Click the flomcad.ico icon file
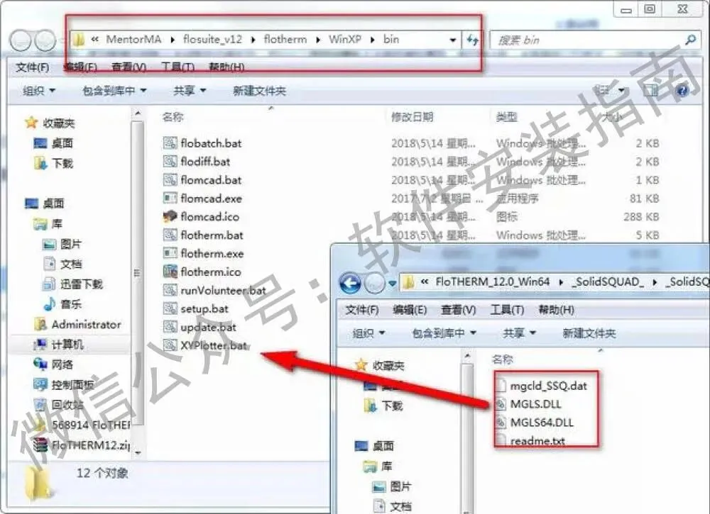710x514 pixels. pyautogui.click(x=170, y=216)
